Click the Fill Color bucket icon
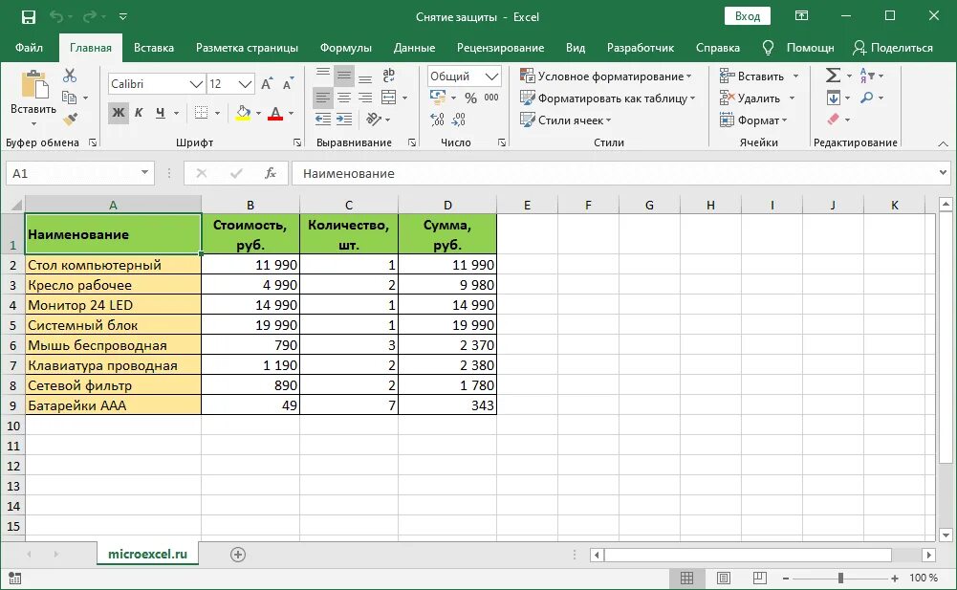Viewport: 957px width, 590px height. 243,113
